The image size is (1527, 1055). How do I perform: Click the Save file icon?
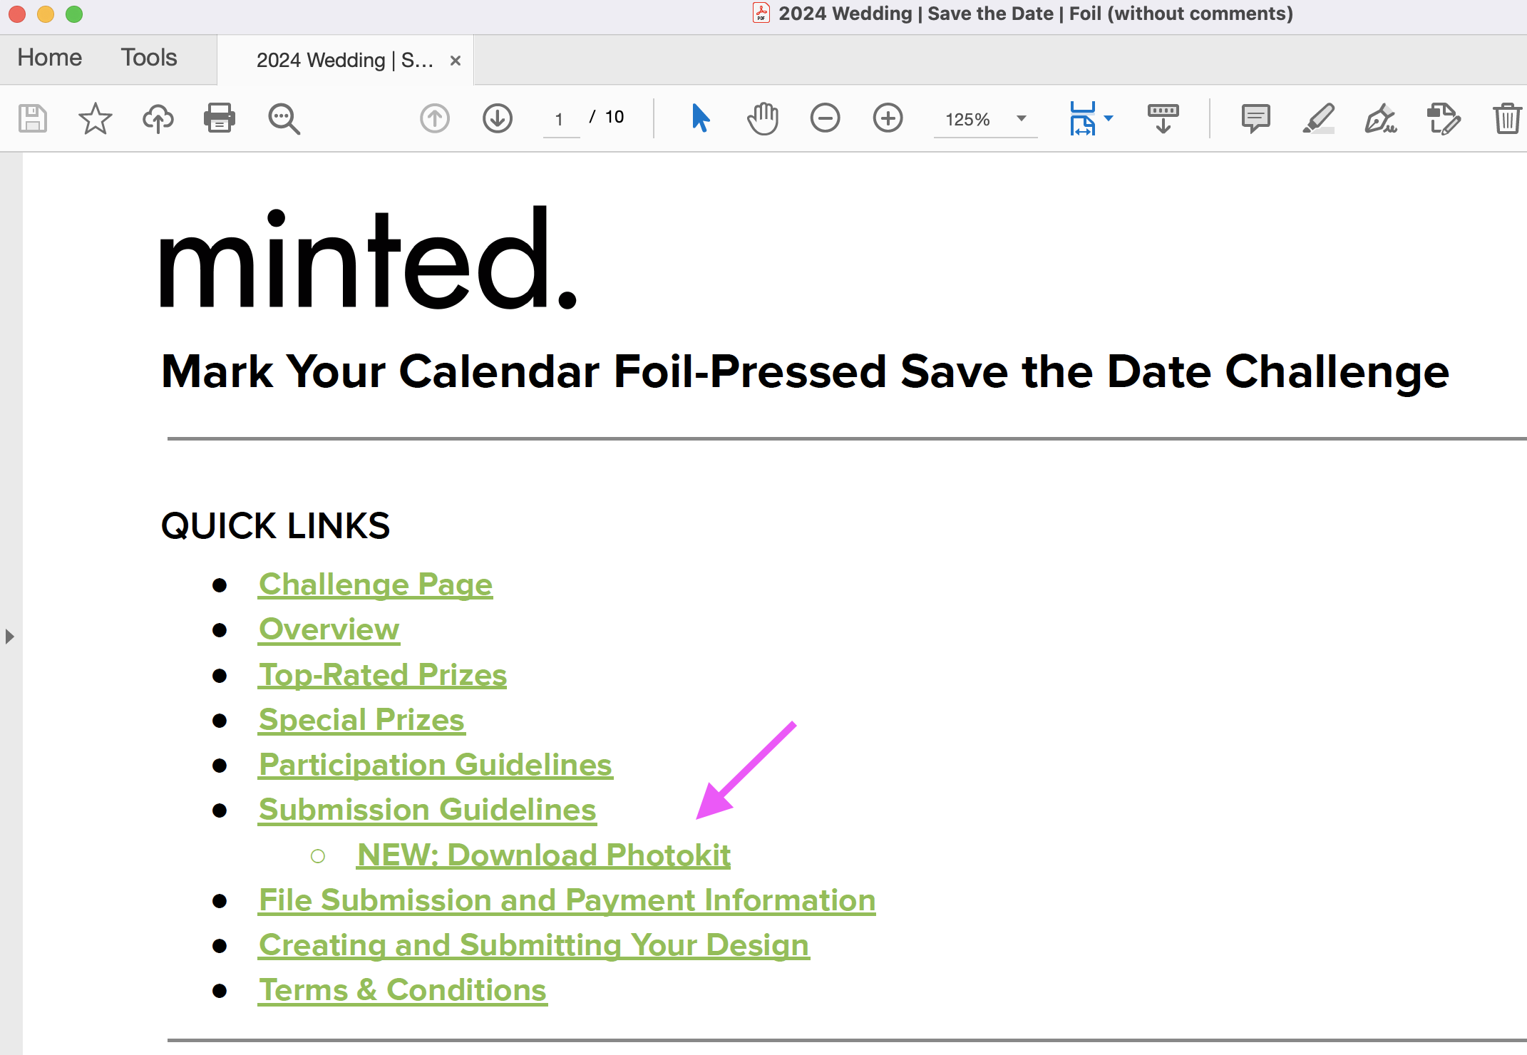(32, 118)
